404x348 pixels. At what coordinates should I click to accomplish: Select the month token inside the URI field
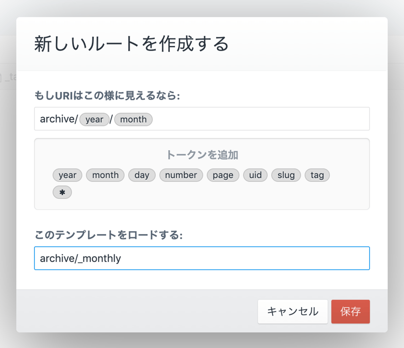click(x=133, y=119)
